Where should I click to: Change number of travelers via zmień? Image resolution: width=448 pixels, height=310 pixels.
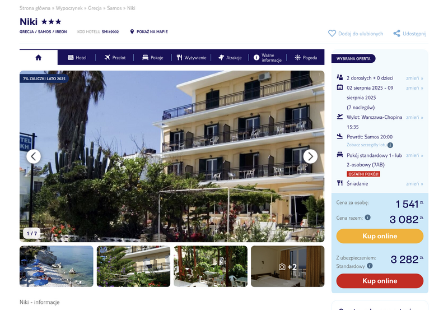(414, 78)
